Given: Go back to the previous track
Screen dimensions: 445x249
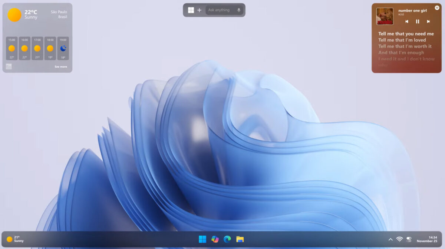Looking at the screenshot, I should click(407, 21).
